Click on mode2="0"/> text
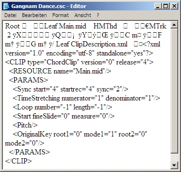This screenshot has height=172, width=181. tap(25, 143)
